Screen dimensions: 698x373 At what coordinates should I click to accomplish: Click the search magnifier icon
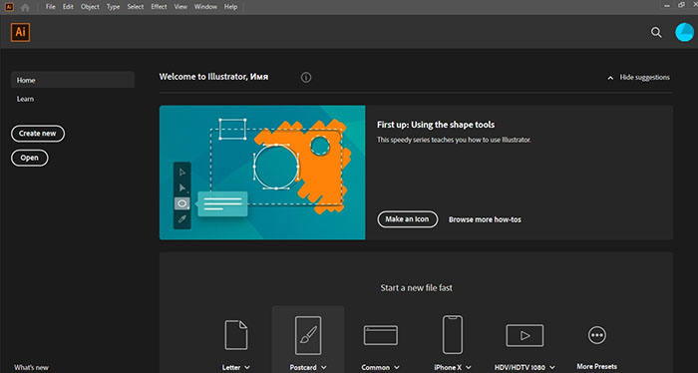click(x=656, y=33)
